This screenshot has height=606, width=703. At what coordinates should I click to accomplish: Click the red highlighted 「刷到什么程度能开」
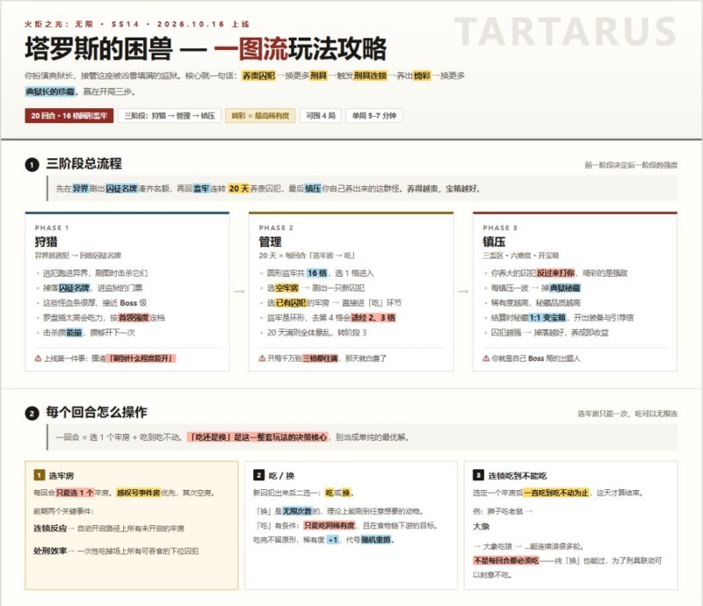point(141,358)
